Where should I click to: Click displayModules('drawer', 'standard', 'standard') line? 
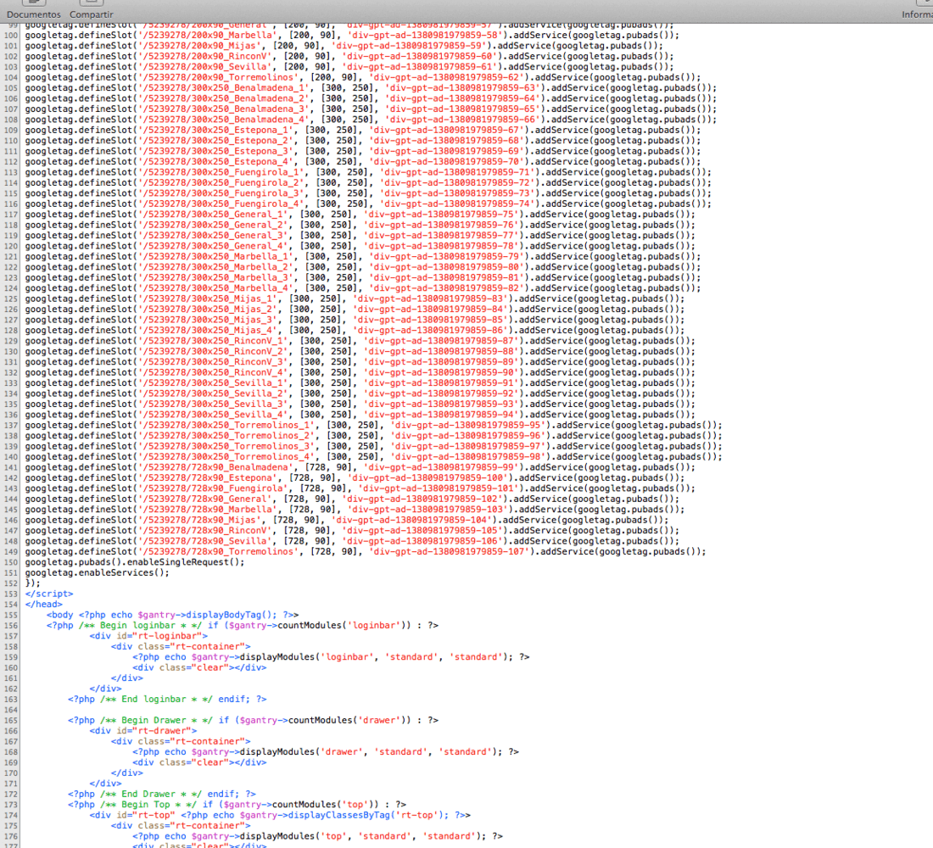point(326,752)
